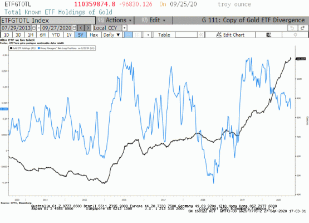Image resolution: width=309 pixels, height=223 pixels.
Task: Expand the chart type options arrow
Action: [148, 35]
